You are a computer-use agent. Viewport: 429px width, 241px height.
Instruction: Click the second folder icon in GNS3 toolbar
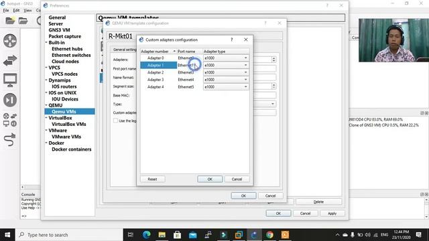click(23, 21)
